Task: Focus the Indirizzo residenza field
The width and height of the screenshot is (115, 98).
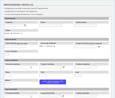Action: (x=85, y=67)
